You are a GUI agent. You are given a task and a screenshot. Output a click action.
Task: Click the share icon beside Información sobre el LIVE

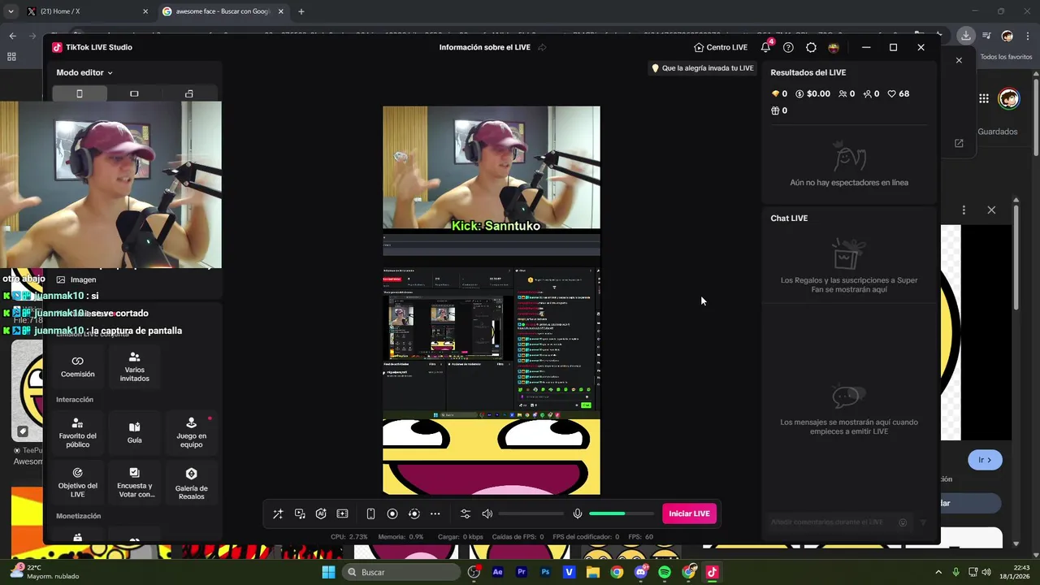(x=542, y=47)
